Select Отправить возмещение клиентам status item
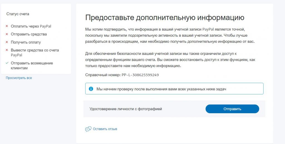285x144 pixels. pos(32,65)
